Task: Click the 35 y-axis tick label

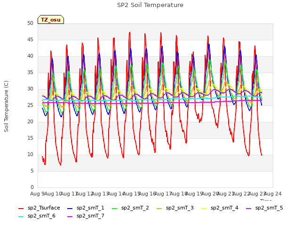Action: pyautogui.click(x=30, y=72)
